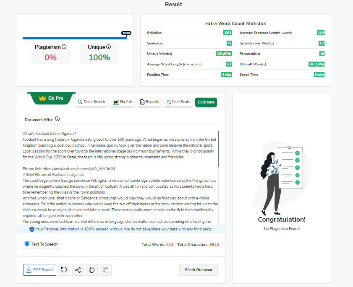Screen dimensions: 353x287
Task: Click the Go Pro crown badge
Action: [x=51, y=98]
